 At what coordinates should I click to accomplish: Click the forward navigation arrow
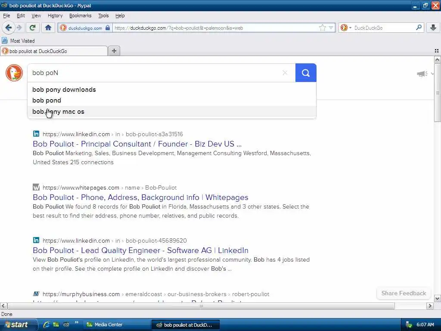[19, 28]
